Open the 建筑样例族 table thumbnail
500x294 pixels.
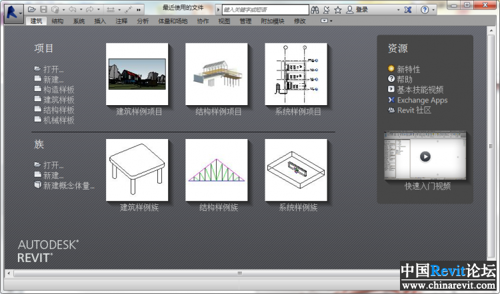pyautogui.click(x=137, y=170)
